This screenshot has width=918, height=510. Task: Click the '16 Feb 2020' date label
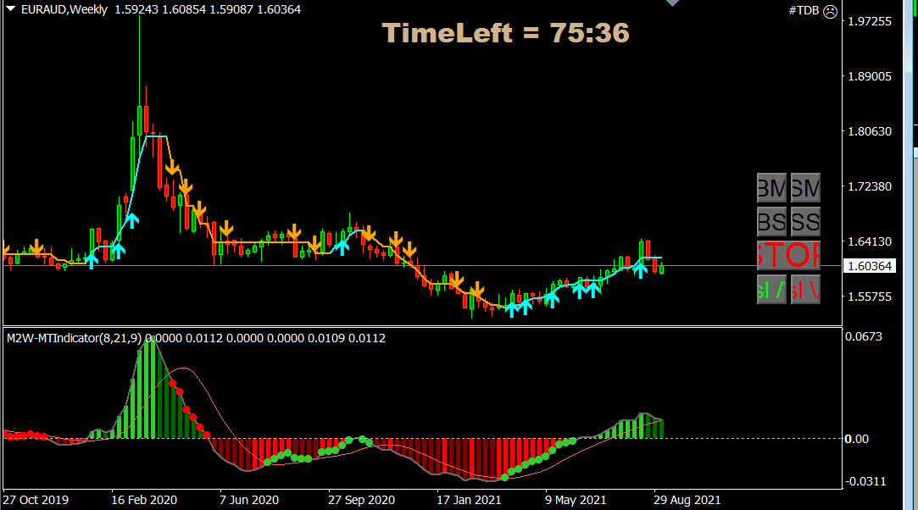click(x=144, y=500)
